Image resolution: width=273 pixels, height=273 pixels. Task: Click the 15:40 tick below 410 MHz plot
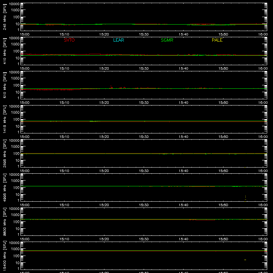pyautogui.click(x=184, y=69)
